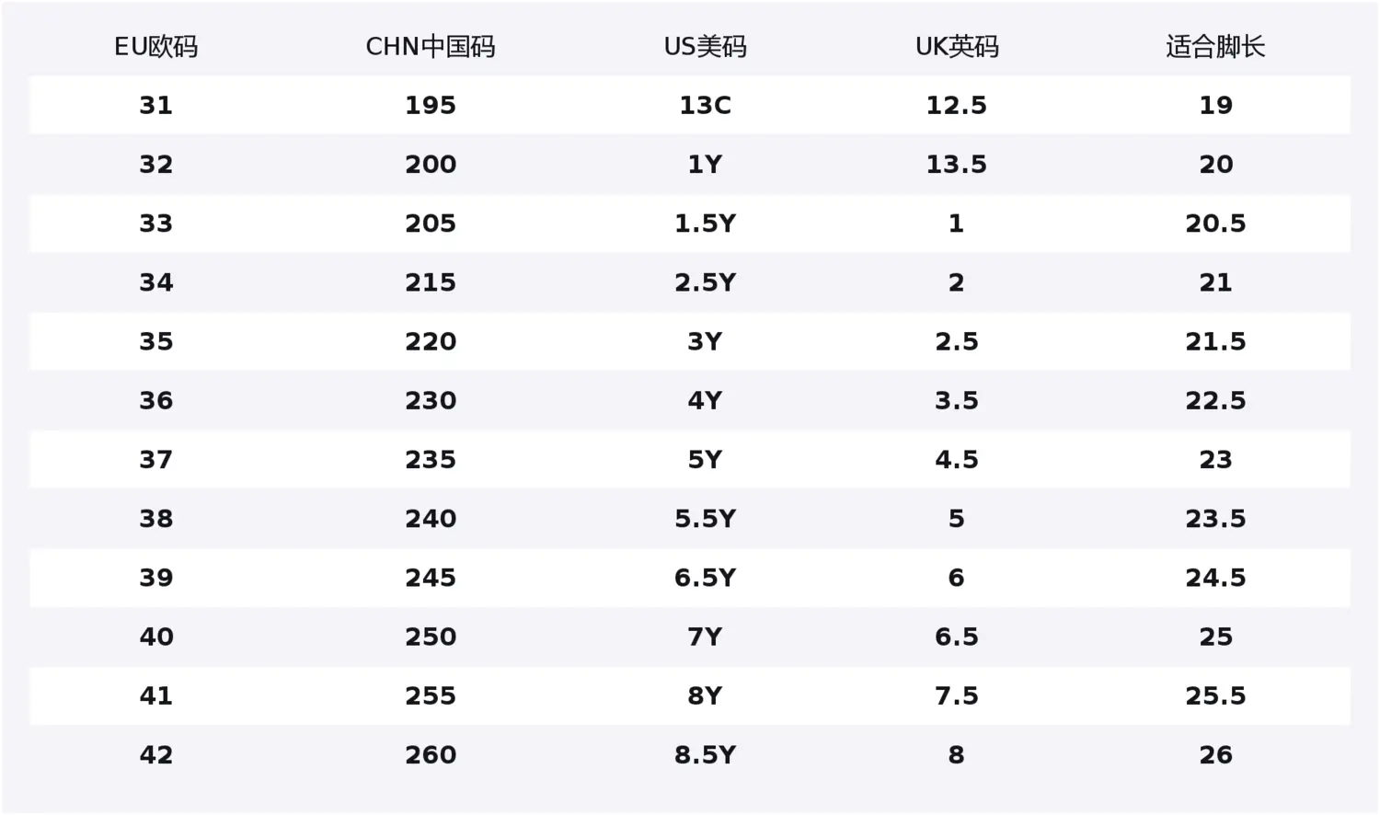Image resolution: width=1380 pixels, height=815 pixels.
Task: Select EU size 42 cell
Action: 155,755
